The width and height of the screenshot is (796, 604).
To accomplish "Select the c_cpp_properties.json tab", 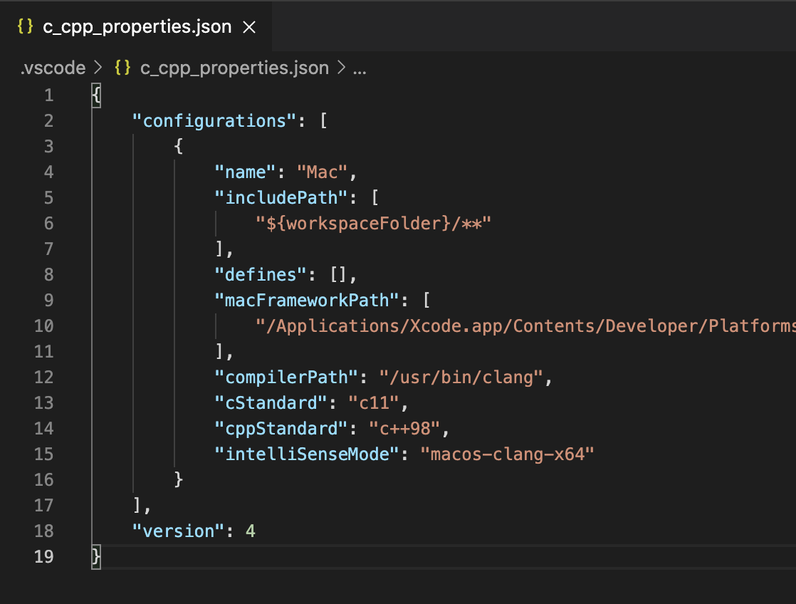I will (135, 26).
